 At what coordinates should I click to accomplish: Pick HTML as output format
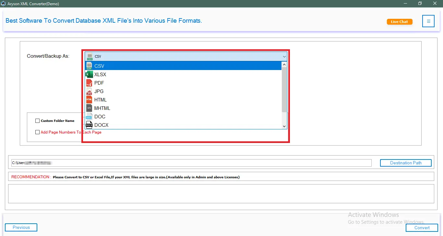(183, 100)
